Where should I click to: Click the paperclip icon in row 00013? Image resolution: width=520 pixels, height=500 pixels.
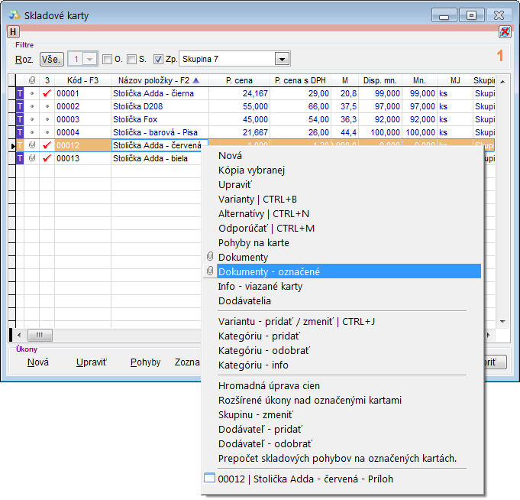[x=32, y=158]
